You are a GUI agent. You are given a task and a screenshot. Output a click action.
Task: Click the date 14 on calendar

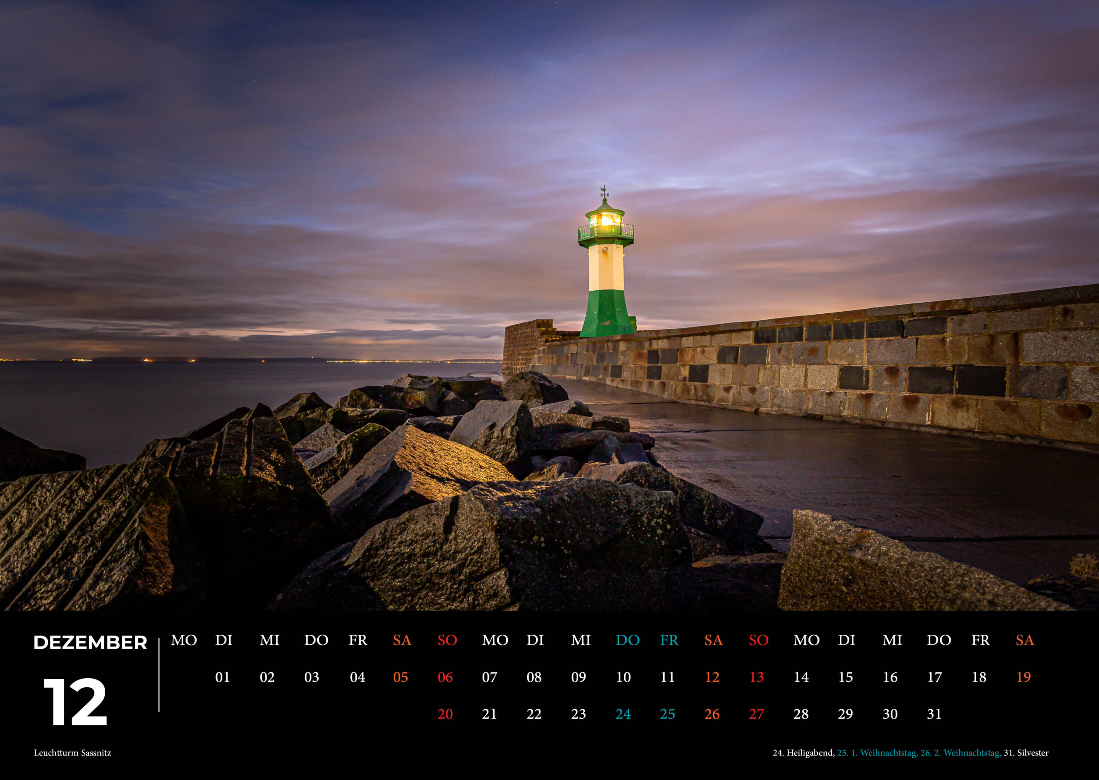pos(801,677)
